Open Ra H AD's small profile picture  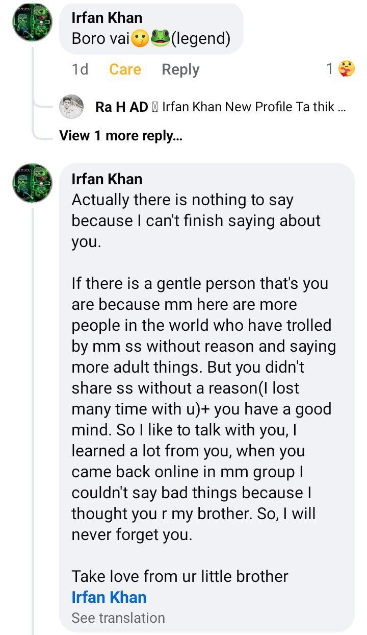(71, 107)
